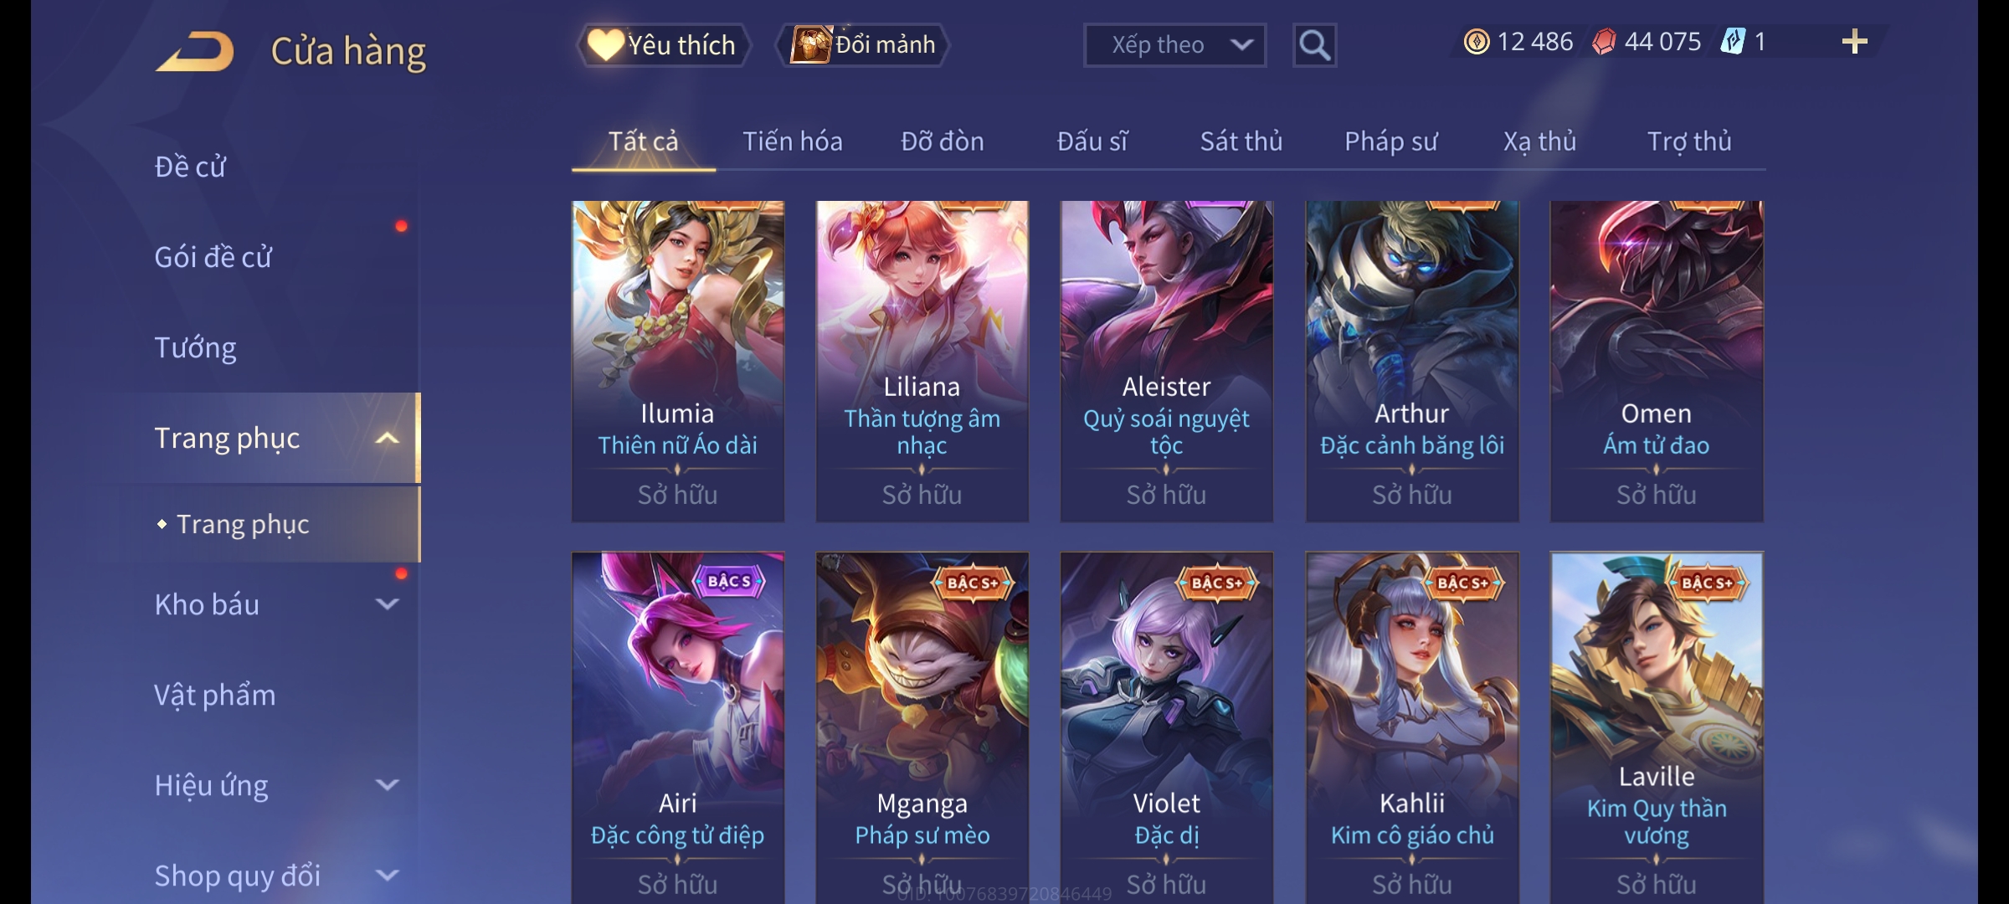
Task: Open the Tướng sidebar entry
Action: (x=195, y=347)
